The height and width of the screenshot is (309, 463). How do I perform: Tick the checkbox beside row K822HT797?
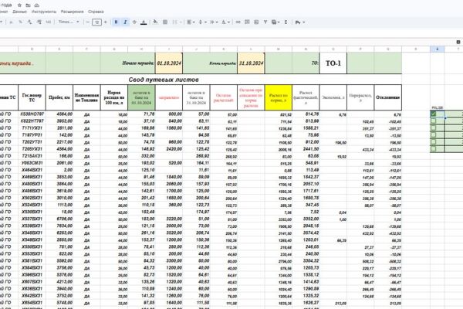[x=433, y=121]
